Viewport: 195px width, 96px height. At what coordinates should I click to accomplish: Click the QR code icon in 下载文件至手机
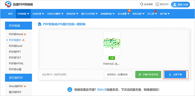pos(140,74)
